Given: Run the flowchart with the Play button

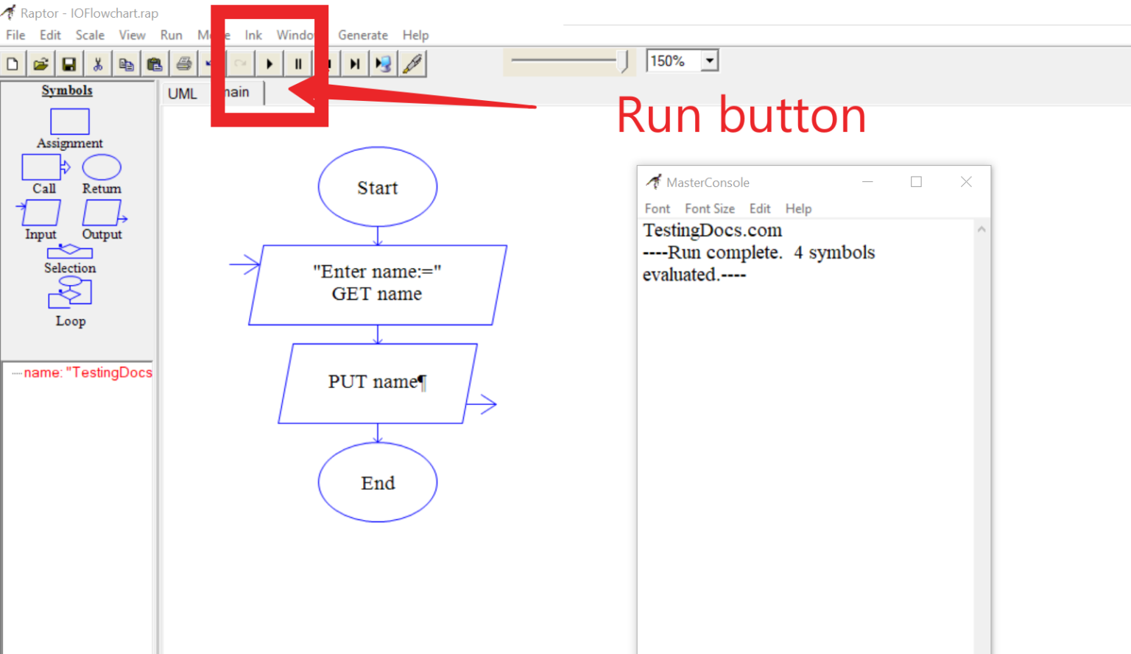Looking at the screenshot, I should point(269,63).
